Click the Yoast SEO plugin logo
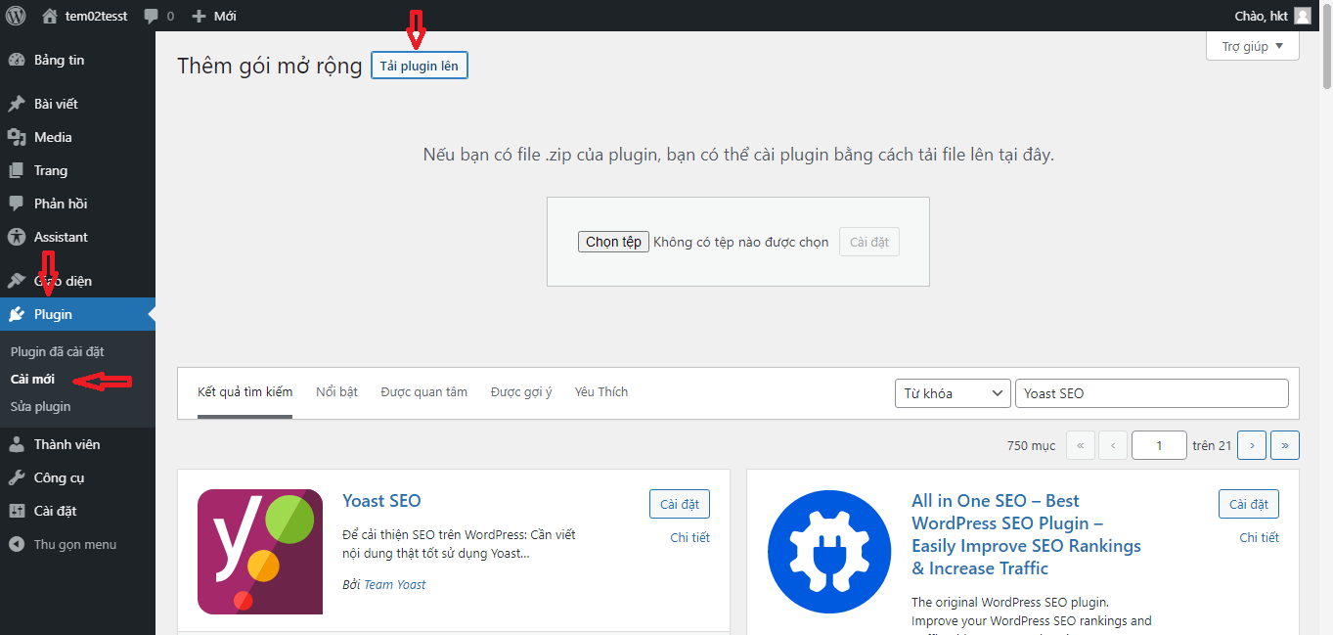This screenshot has height=635, width=1333. click(x=259, y=552)
